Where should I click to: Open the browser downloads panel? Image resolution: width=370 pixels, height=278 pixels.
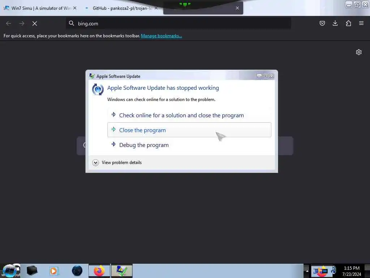pos(335,23)
